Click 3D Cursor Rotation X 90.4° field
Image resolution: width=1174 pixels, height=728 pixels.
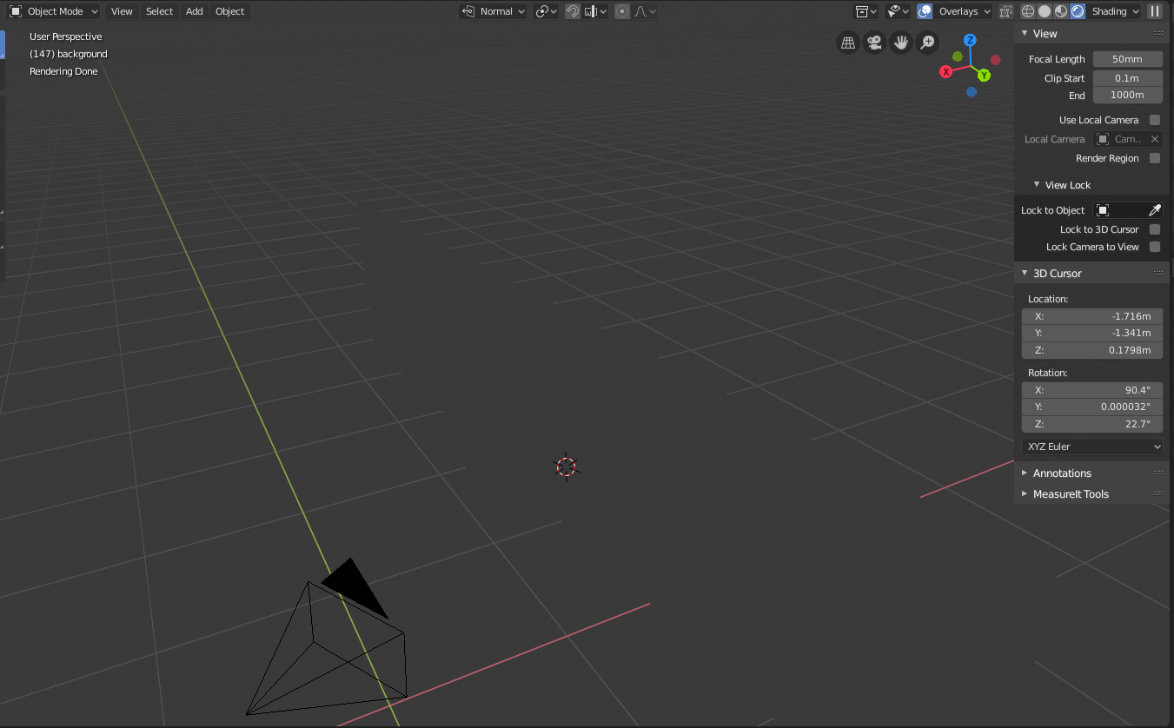point(1092,390)
